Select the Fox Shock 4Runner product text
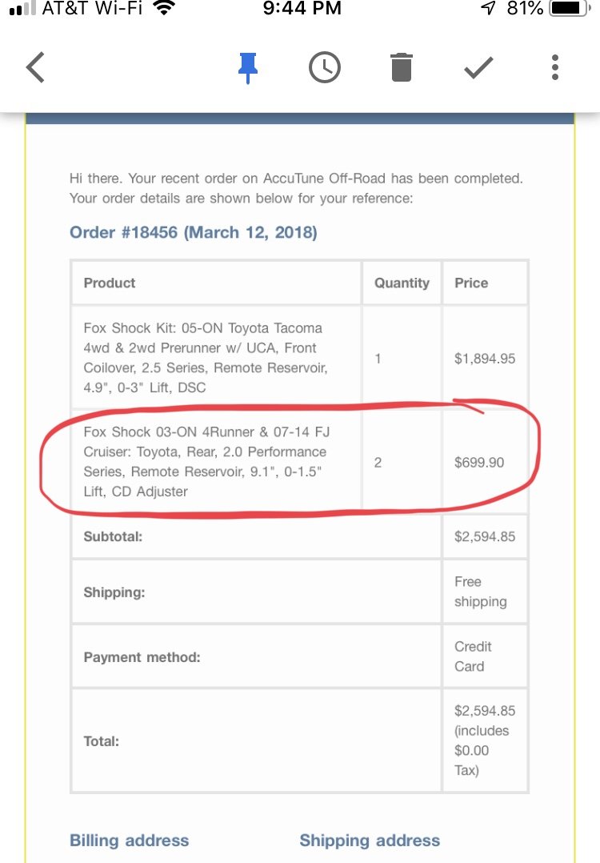The width and height of the screenshot is (600, 863). (x=206, y=461)
